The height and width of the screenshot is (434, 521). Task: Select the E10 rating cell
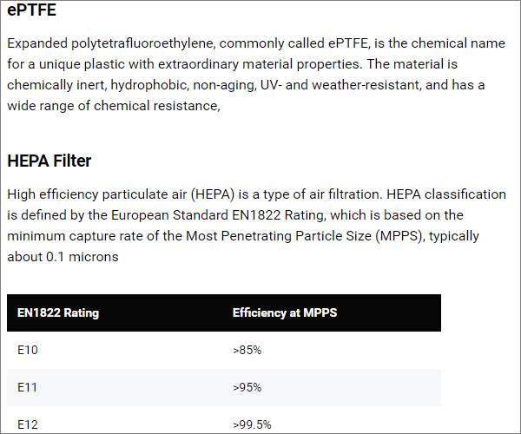pyautogui.click(x=28, y=350)
